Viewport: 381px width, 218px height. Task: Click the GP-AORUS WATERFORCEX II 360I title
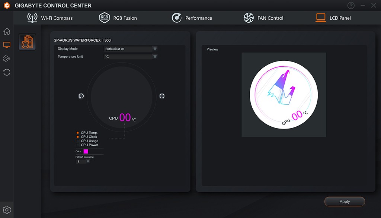pos(82,40)
